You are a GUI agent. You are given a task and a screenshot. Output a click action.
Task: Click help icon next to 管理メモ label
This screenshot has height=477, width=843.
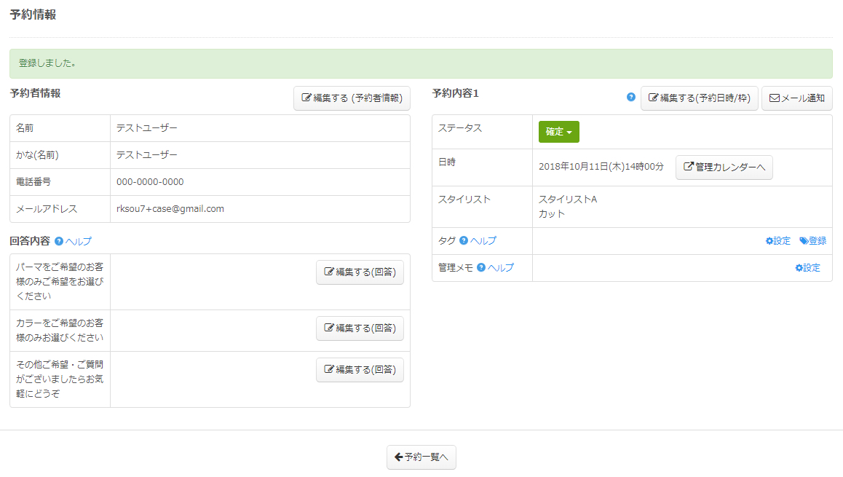coord(481,268)
